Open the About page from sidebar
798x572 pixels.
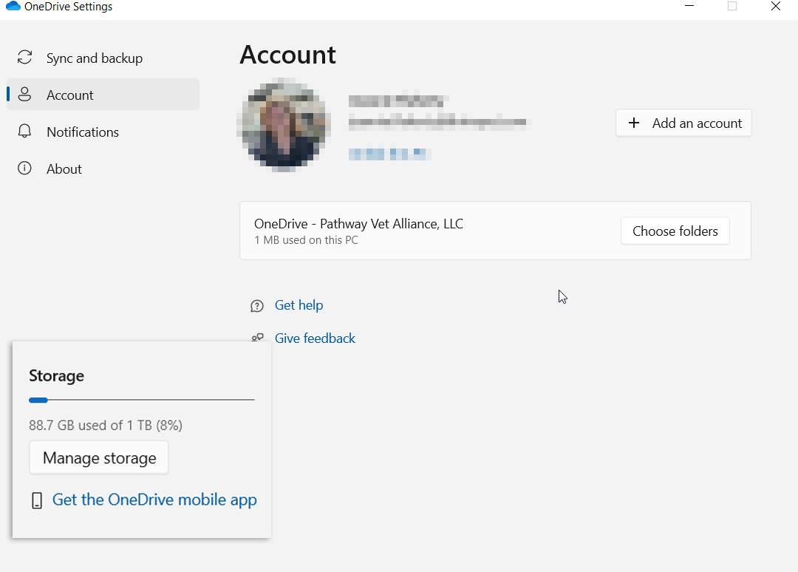(x=64, y=169)
